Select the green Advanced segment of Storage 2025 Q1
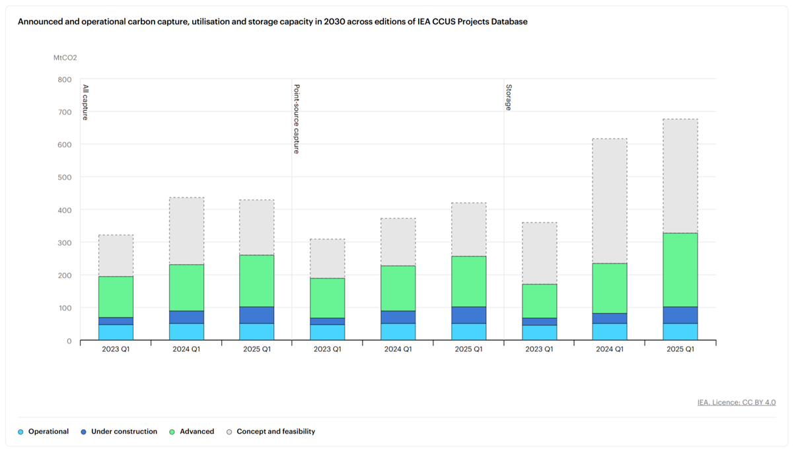The height and width of the screenshot is (451, 794). [680, 270]
